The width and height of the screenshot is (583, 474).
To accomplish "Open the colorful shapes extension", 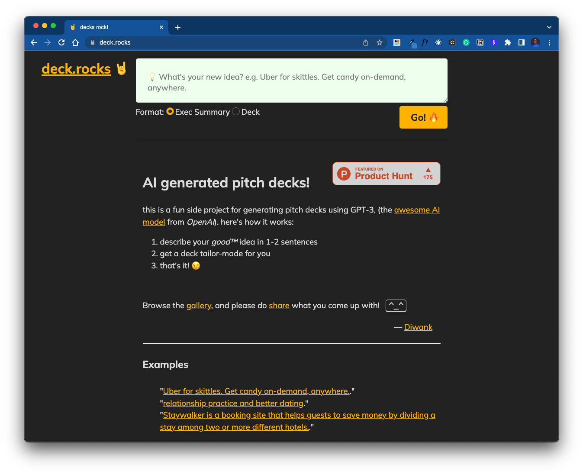I will [x=397, y=42].
